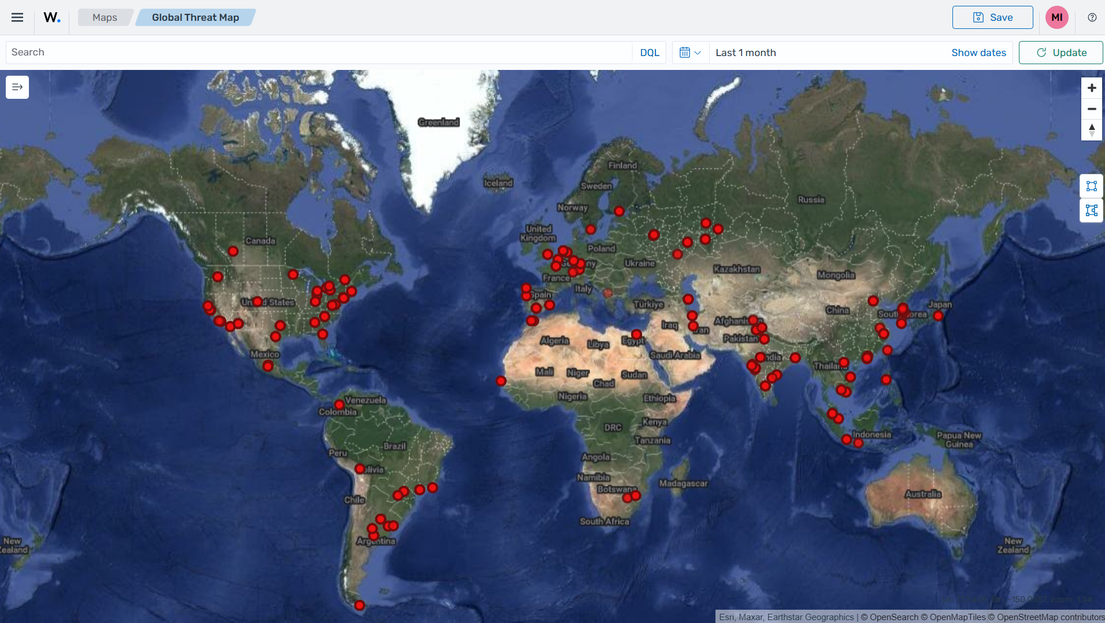
Task: Open the quick-select chevron beside the calendar
Action: pos(699,53)
